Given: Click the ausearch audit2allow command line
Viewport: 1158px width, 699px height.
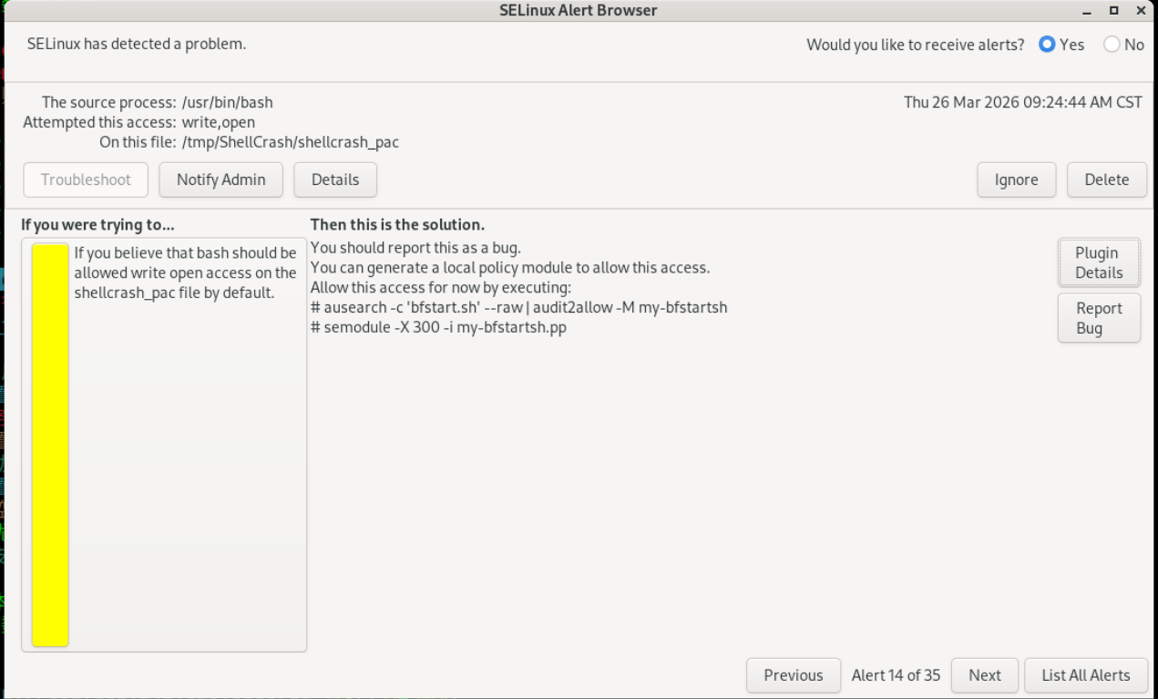Looking at the screenshot, I should pos(518,307).
